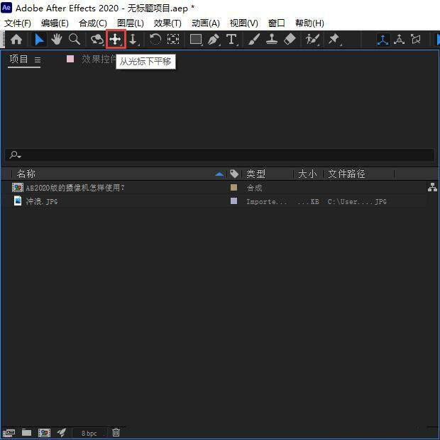
Task: Select the Orbit camera tool
Action: (x=97, y=39)
